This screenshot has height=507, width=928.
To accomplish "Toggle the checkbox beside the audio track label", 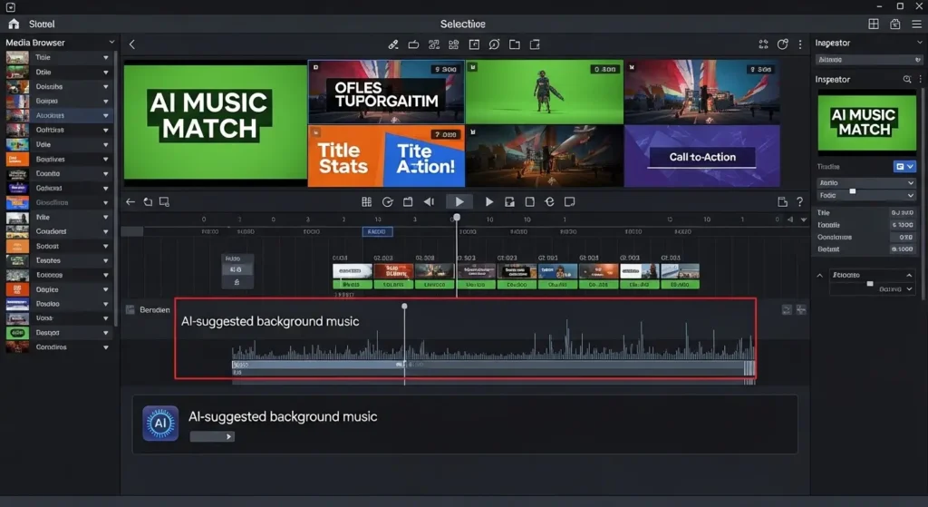I will click(130, 310).
